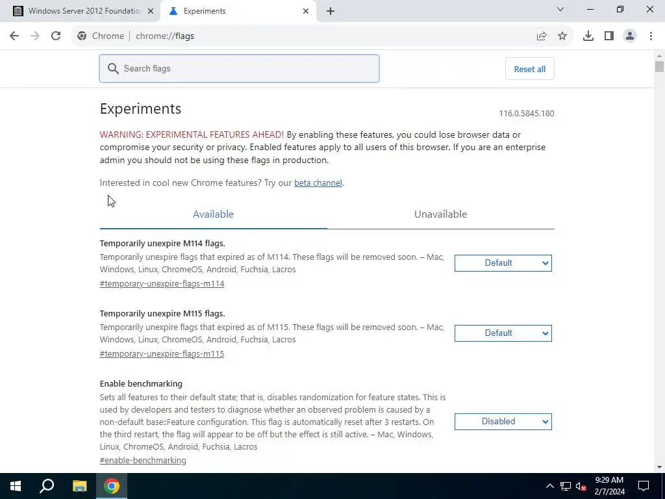Go back to the previous page
Screen dimensions: 665x499
14,36
